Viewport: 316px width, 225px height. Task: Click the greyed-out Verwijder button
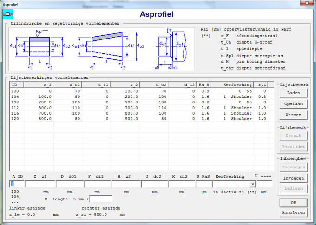[293, 147]
